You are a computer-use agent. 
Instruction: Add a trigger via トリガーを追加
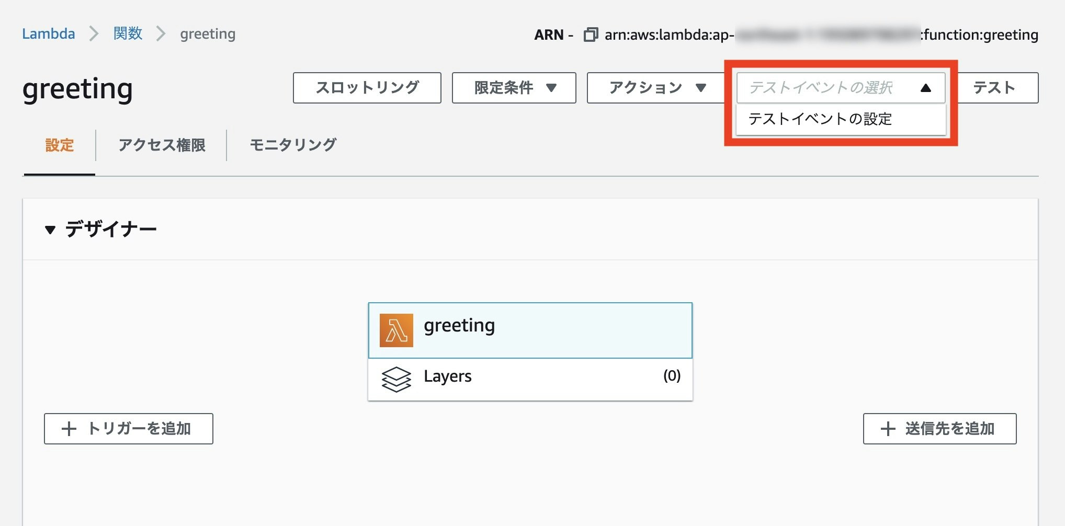(x=129, y=429)
